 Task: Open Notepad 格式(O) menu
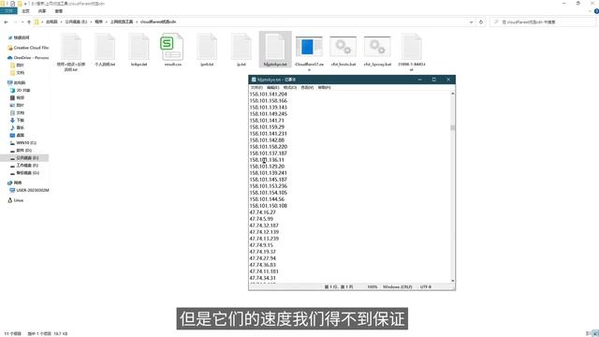(x=290, y=87)
